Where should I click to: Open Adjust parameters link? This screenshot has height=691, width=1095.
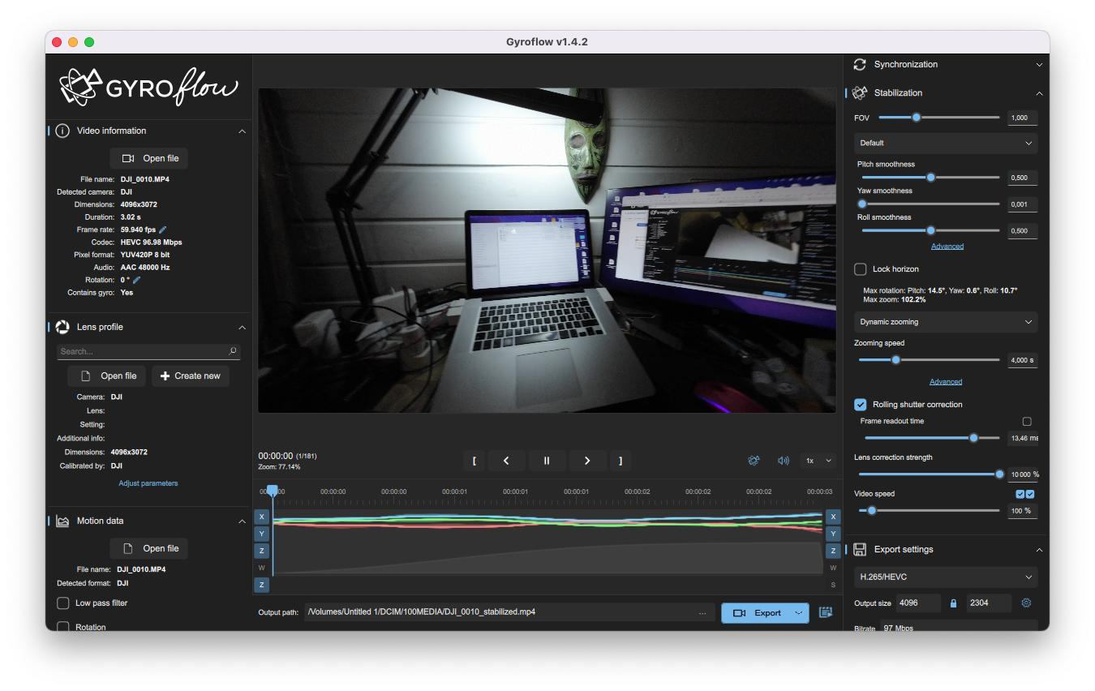pyautogui.click(x=148, y=483)
